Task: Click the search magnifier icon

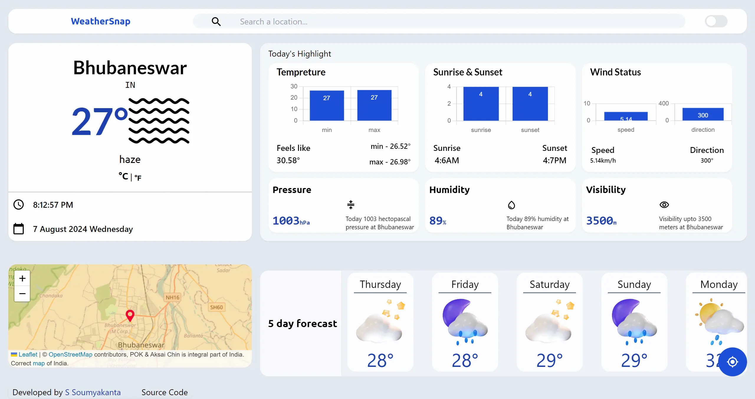Action: [216, 22]
